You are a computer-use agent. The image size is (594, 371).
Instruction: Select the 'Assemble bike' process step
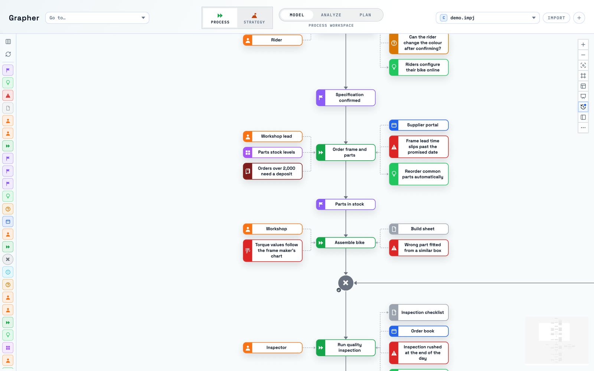click(x=346, y=243)
